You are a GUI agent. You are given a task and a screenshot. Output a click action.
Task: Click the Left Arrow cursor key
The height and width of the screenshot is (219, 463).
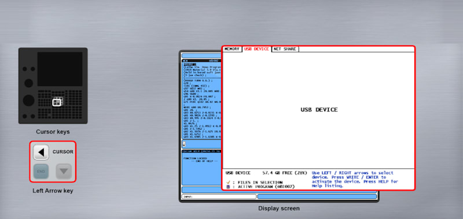tap(41, 152)
